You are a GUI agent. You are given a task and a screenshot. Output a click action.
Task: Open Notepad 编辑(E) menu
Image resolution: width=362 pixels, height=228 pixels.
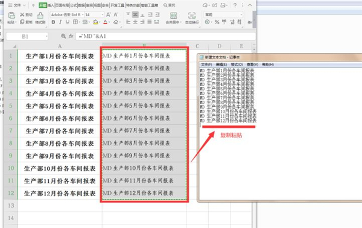point(221,65)
